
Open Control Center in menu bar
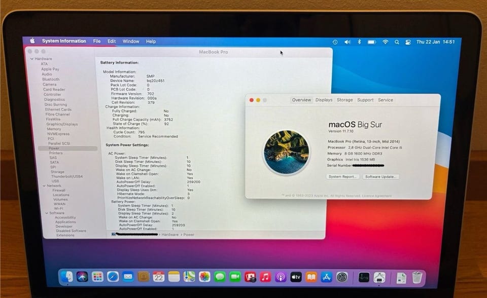click(408, 42)
